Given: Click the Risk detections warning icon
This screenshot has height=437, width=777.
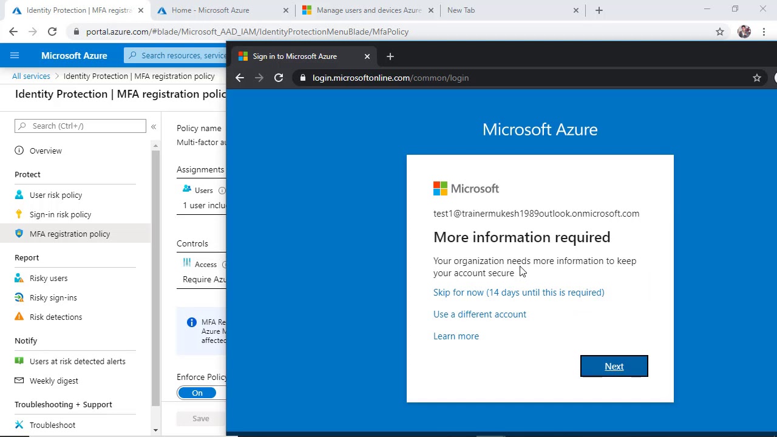Looking at the screenshot, I should tap(19, 317).
